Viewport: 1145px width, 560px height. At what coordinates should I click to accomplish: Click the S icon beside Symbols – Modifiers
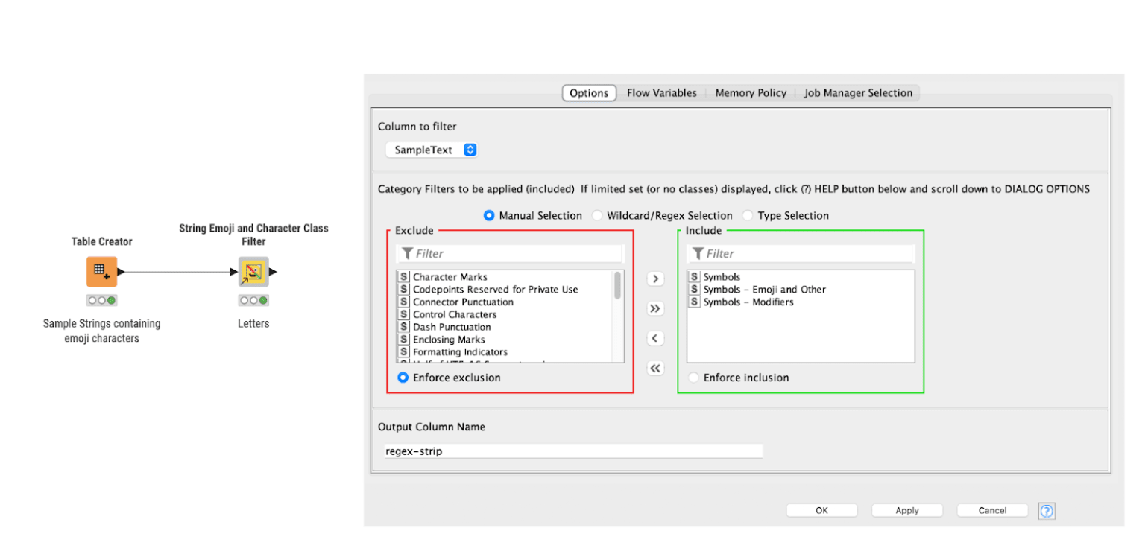695,302
